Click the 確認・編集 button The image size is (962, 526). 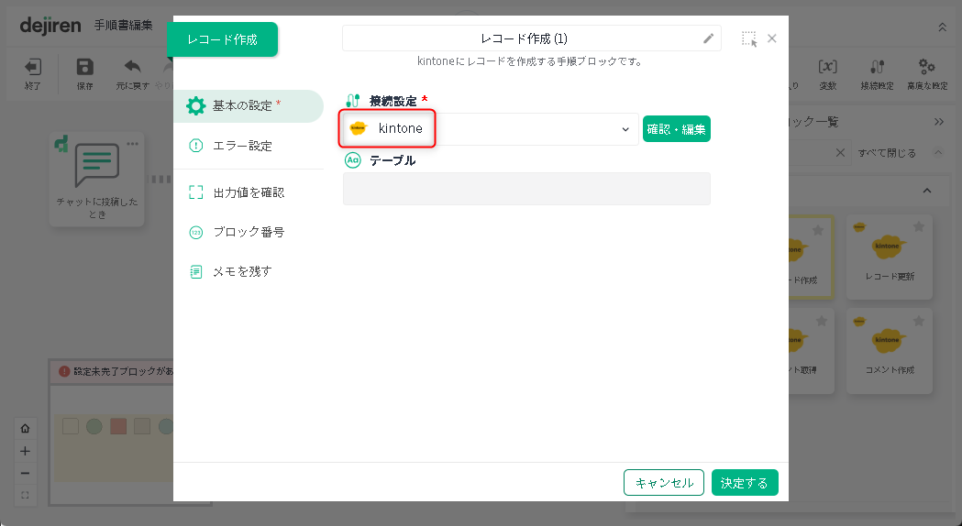click(x=676, y=129)
